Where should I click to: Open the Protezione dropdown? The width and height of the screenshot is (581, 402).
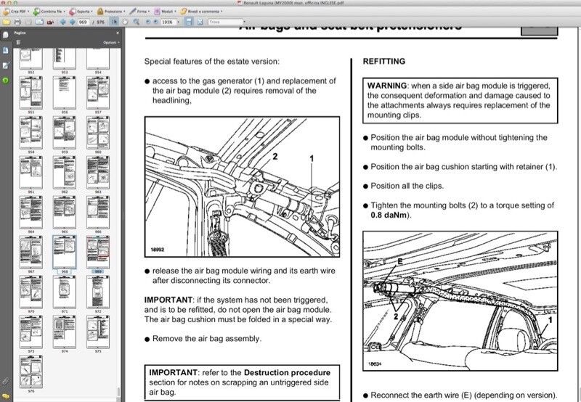coord(111,12)
